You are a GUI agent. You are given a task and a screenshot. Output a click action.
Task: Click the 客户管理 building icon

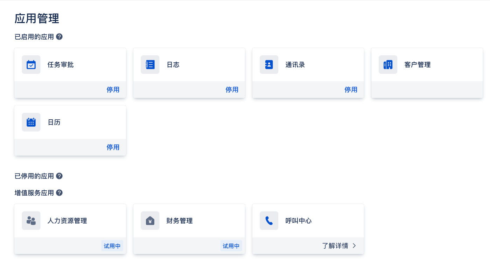388,65
